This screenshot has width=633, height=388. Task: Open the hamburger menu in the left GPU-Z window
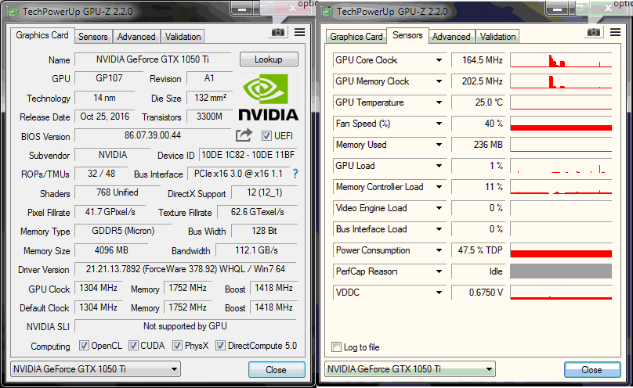(x=299, y=32)
